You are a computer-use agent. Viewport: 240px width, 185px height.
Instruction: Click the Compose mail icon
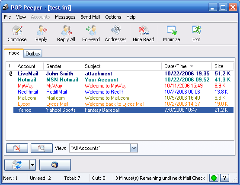(17, 30)
